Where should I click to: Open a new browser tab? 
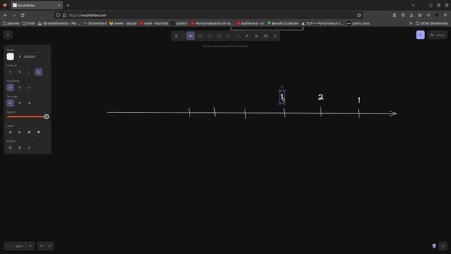pos(68,5)
